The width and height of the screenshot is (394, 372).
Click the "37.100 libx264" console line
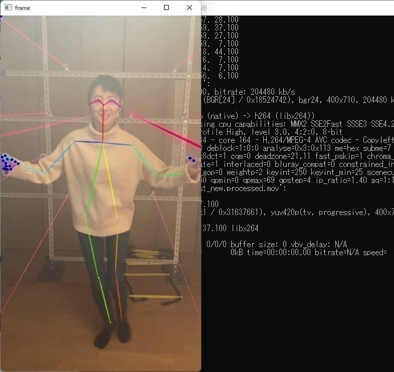click(x=230, y=228)
